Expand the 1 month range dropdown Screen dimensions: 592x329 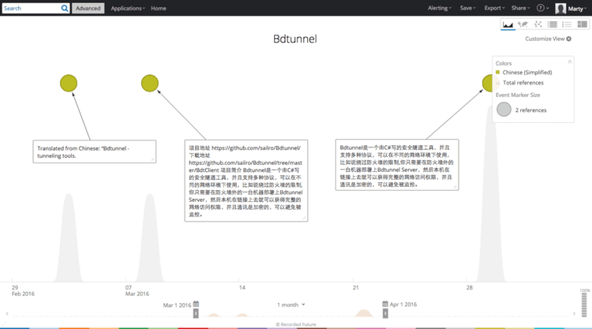point(291,305)
